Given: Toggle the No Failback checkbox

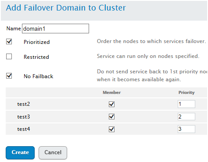Looking at the screenshot, I should click(x=9, y=76).
